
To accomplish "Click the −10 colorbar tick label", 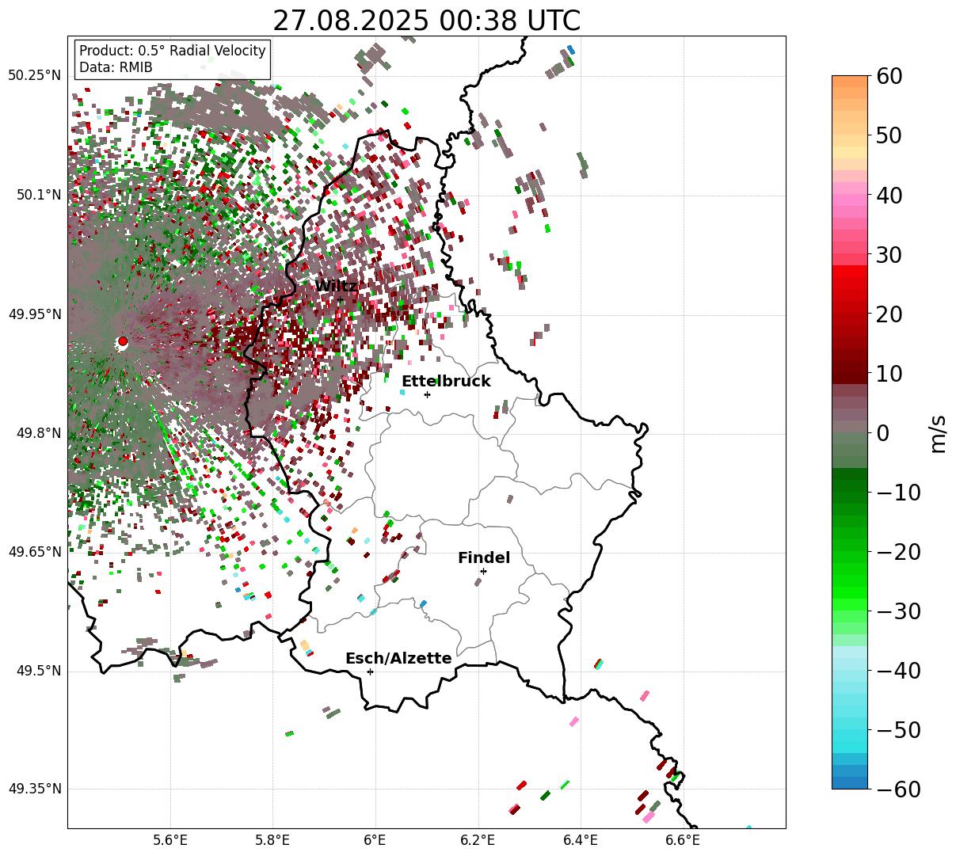I will coord(898,493).
